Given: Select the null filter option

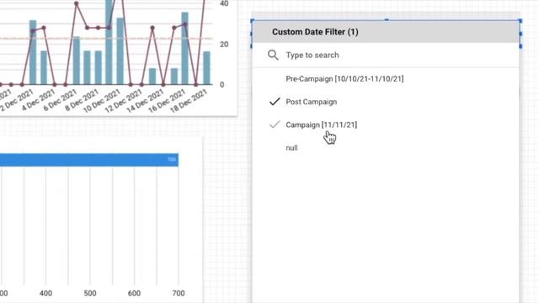Looking at the screenshot, I should click(291, 148).
